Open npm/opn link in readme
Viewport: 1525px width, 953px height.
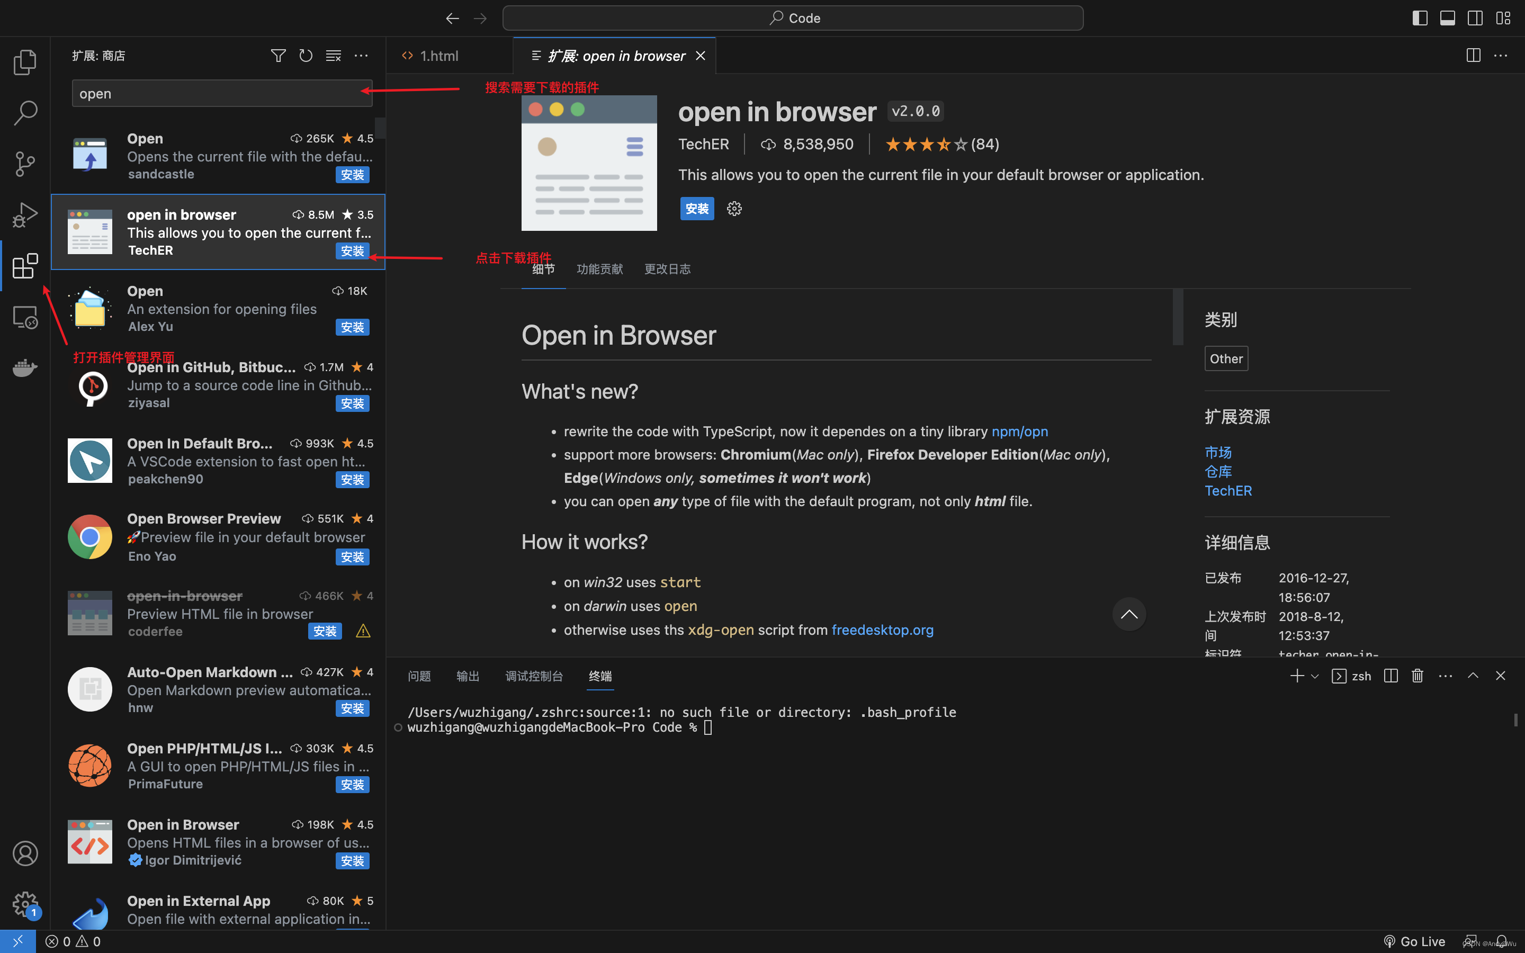[x=1020, y=431]
